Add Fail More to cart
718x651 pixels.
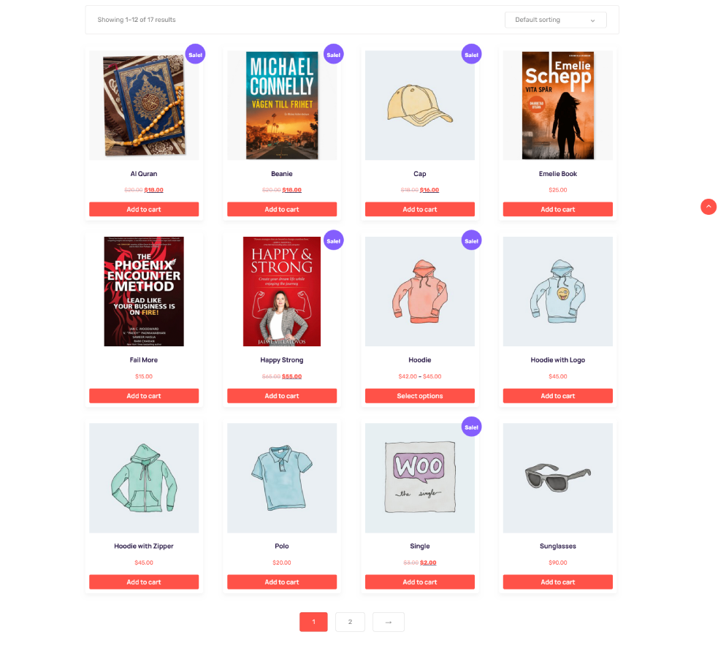pos(144,396)
